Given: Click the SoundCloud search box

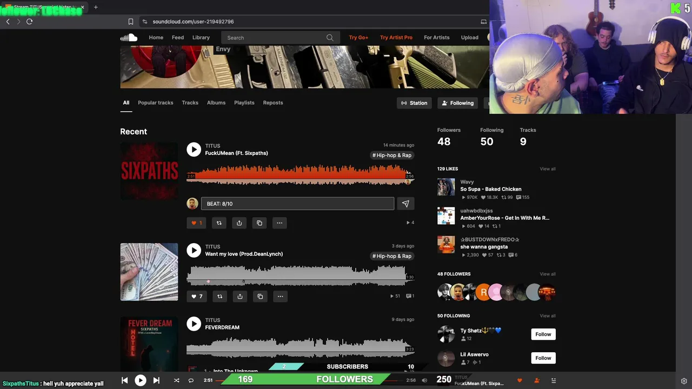Looking at the screenshot, I should coord(280,38).
